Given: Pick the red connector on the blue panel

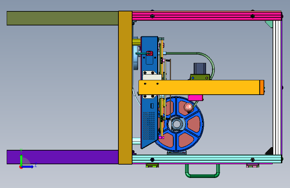Looking at the screenshot, I should (x=150, y=54).
